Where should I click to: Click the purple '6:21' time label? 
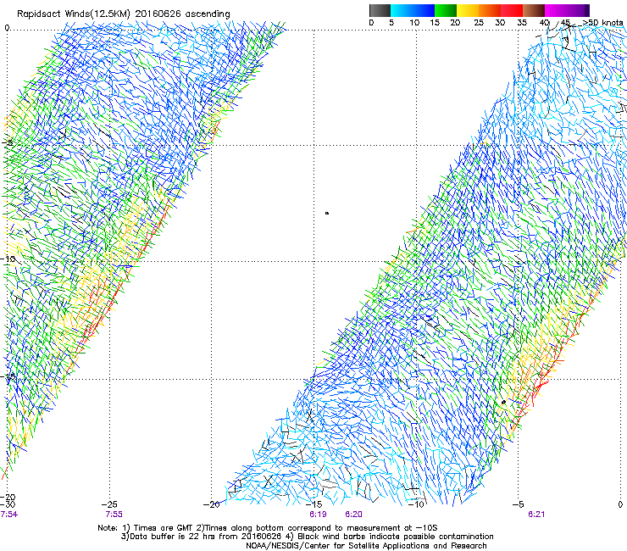(x=536, y=515)
